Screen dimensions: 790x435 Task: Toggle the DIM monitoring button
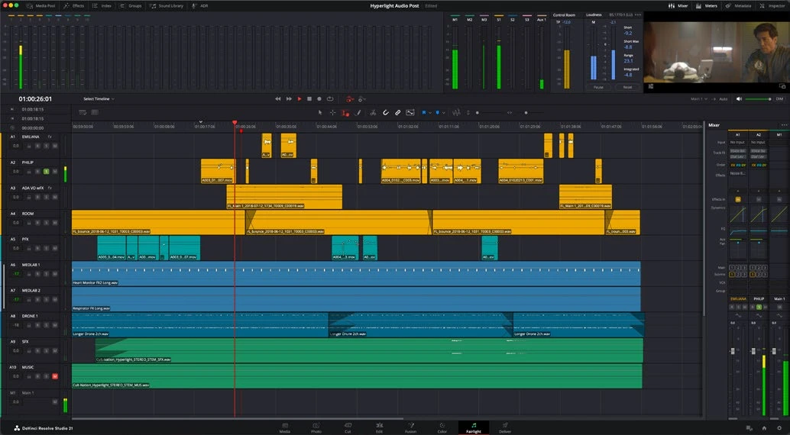[779, 99]
